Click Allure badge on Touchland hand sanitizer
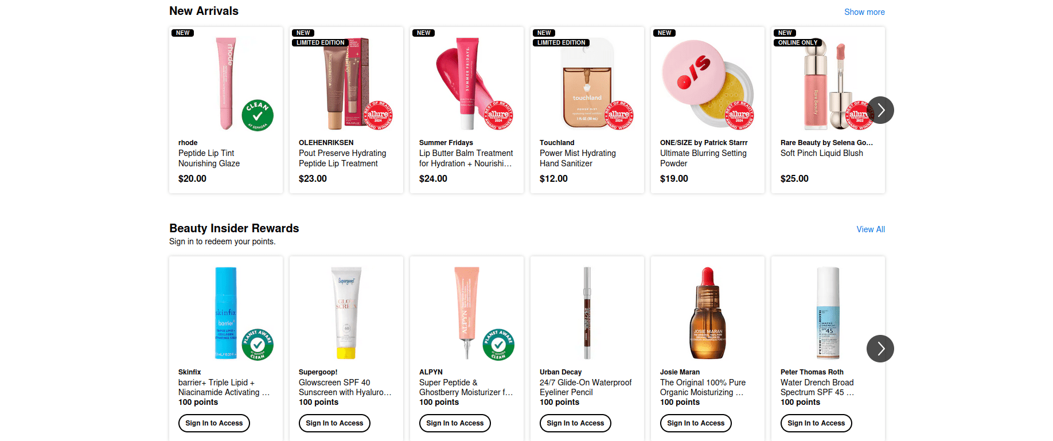Screen dimensions: 1053x441 619,115
